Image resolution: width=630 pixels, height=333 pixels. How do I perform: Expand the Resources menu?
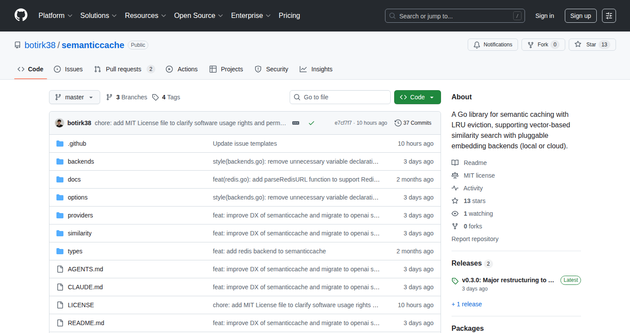tap(145, 15)
